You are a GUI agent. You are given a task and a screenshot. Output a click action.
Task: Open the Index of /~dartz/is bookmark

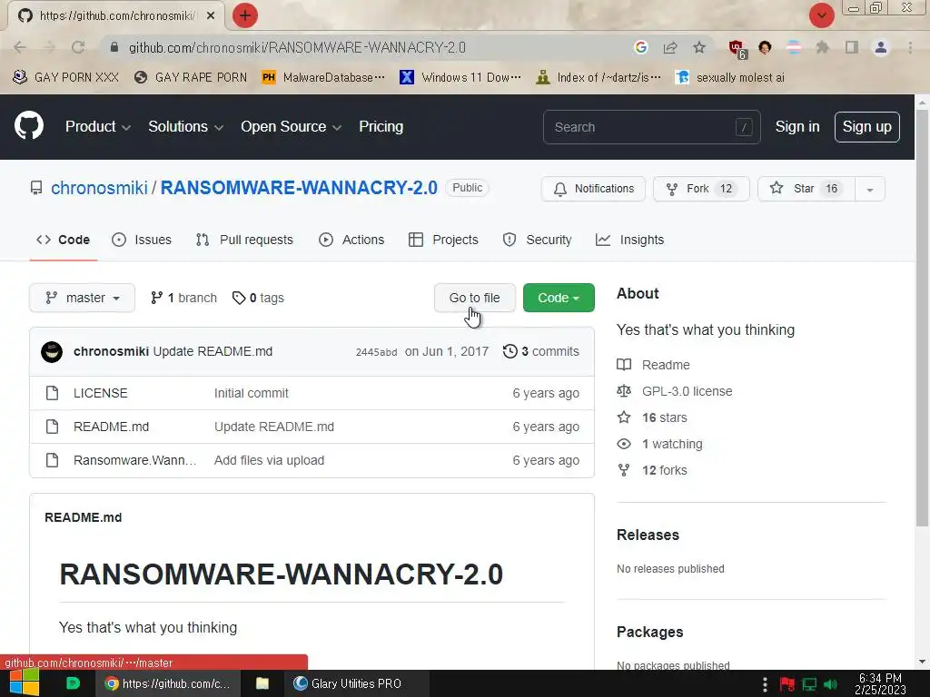tap(598, 78)
